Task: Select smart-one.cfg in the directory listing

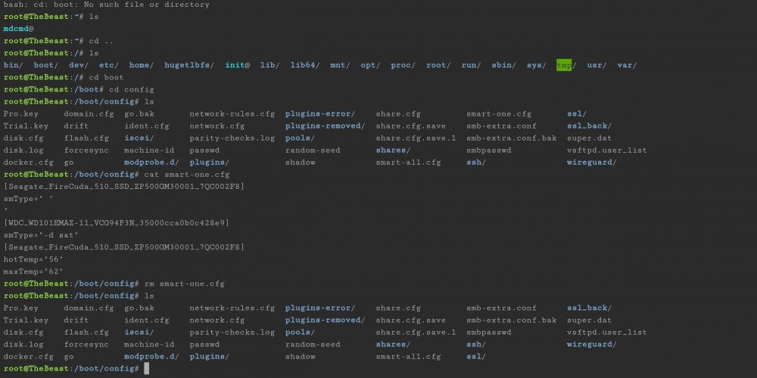Action: click(x=499, y=114)
